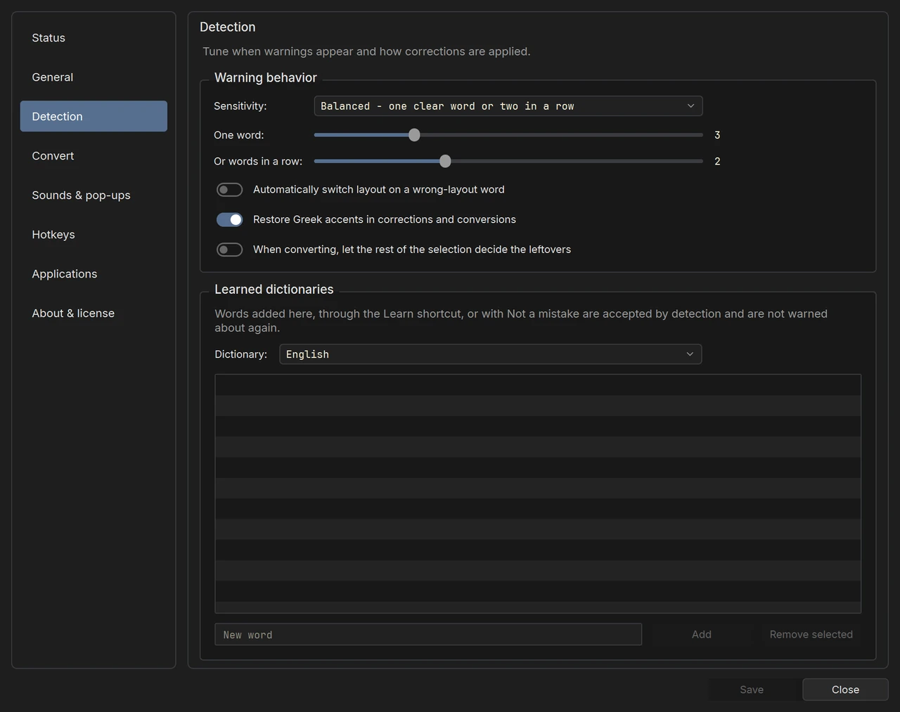Screen dimensions: 900x712
Task: Open the Applications section
Action: pos(94,274)
